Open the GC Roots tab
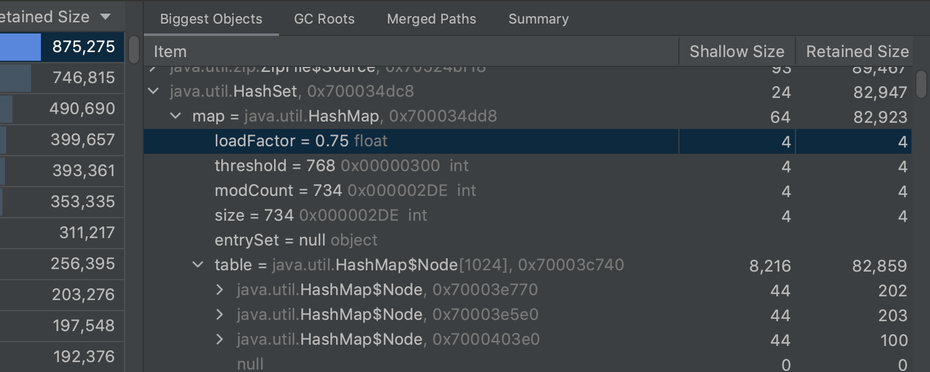The height and width of the screenshot is (372, 930). 324,19
